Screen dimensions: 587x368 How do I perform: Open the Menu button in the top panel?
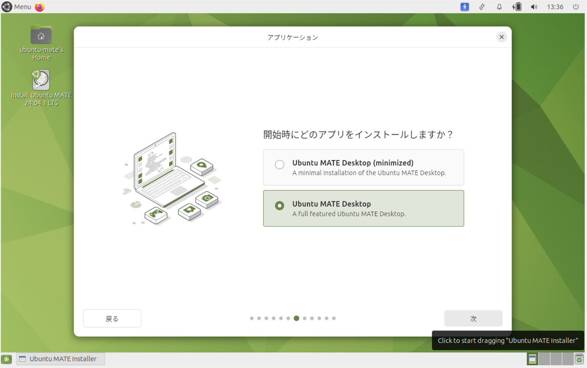click(x=17, y=7)
